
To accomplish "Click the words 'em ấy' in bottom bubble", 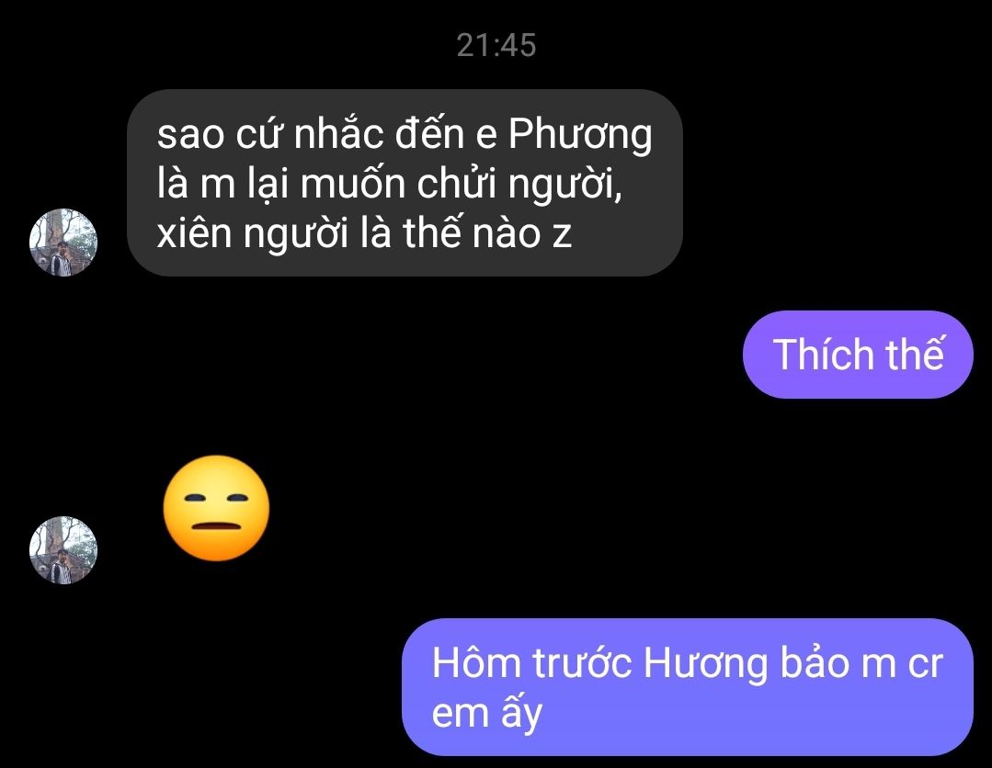I will 486,714.
